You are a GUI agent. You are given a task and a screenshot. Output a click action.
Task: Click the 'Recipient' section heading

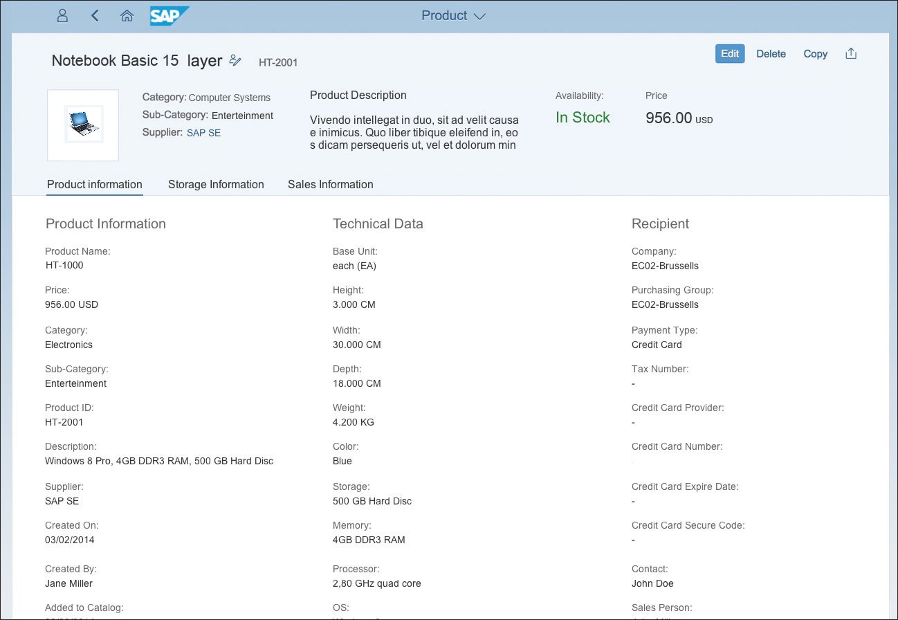pos(660,224)
